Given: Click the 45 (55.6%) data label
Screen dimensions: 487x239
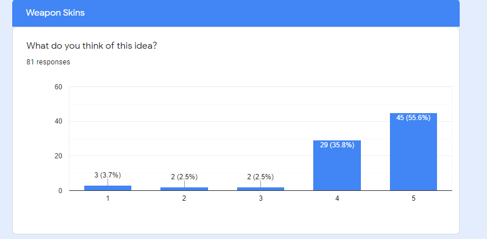Looking at the screenshot, I should tap(413, 118).
